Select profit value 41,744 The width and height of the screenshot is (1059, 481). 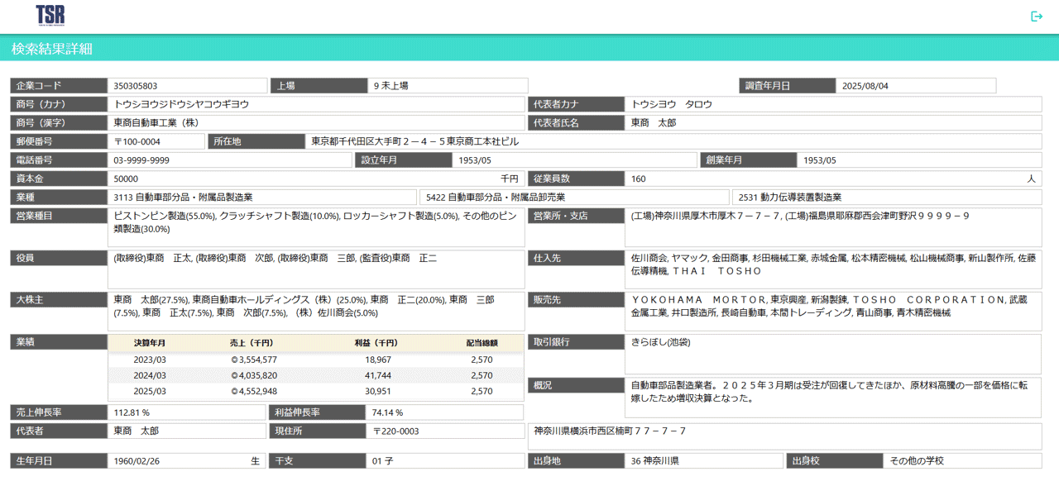tap(378, 375)
